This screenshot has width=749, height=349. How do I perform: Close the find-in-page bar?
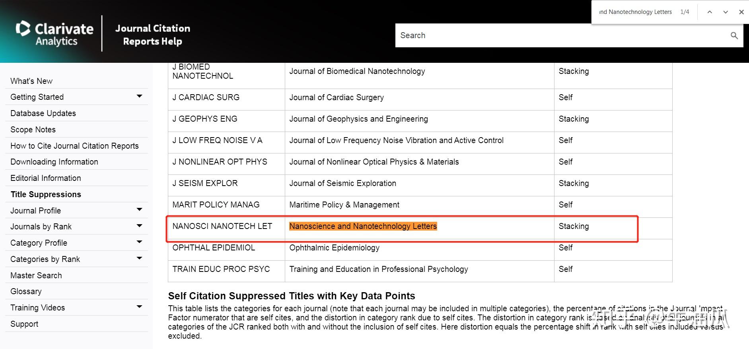[741, 12]
